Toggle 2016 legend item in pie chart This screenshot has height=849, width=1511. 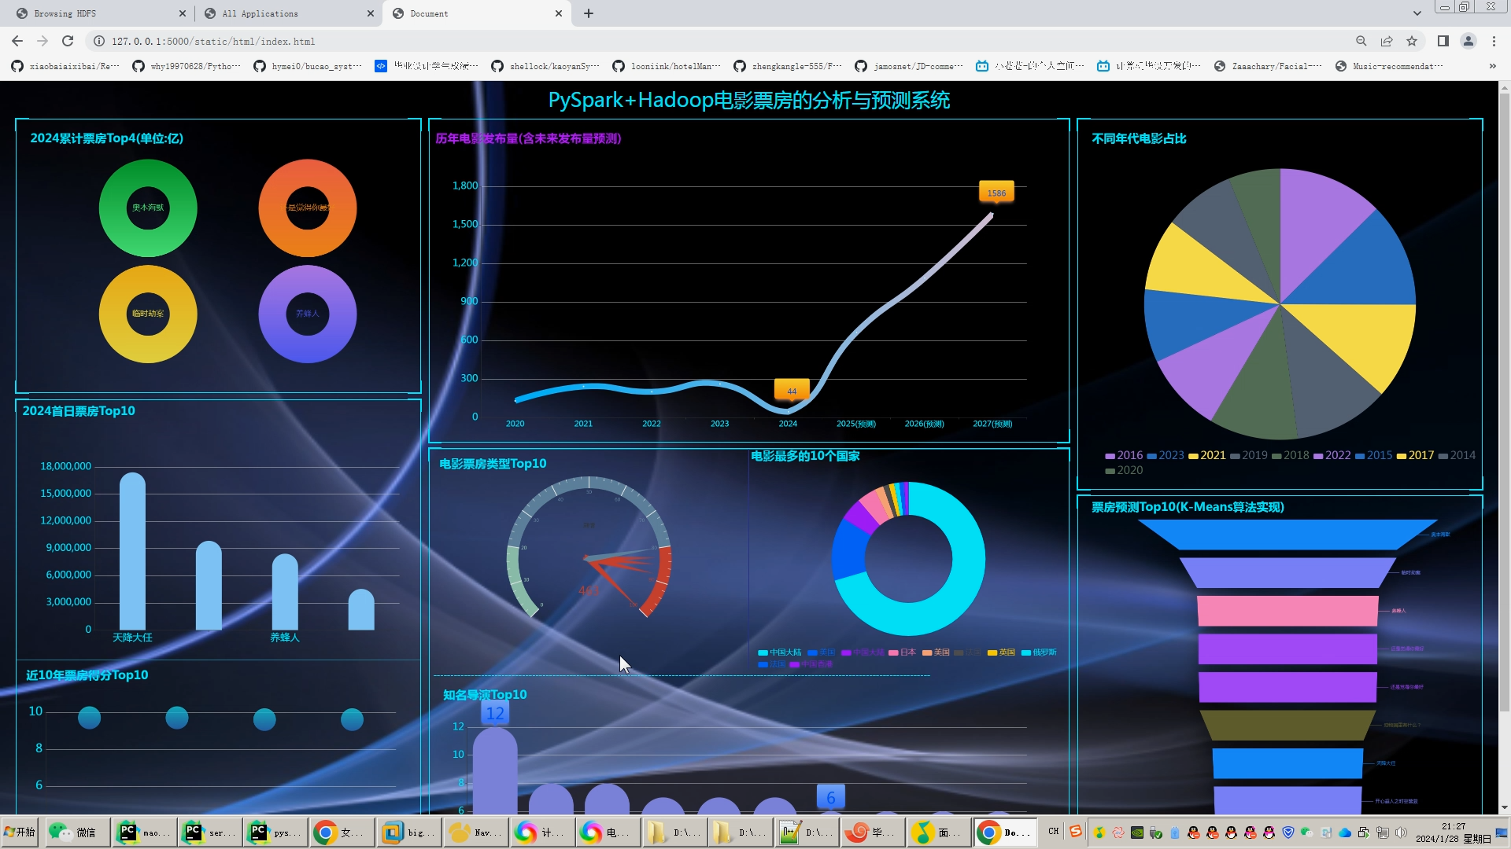1124,455
